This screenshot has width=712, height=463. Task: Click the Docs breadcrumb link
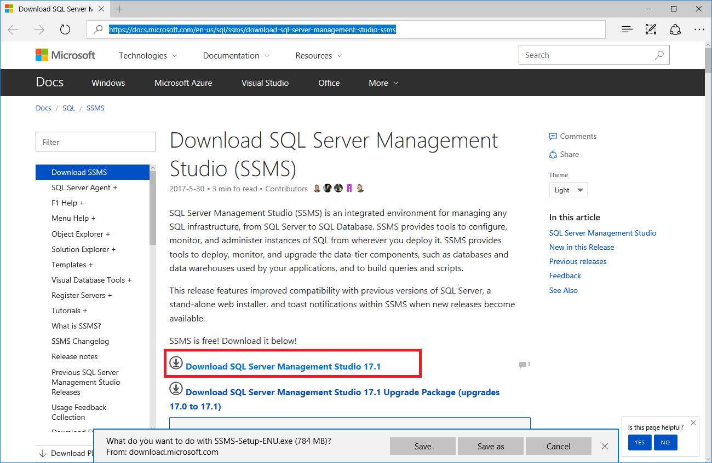click(43, 108)
